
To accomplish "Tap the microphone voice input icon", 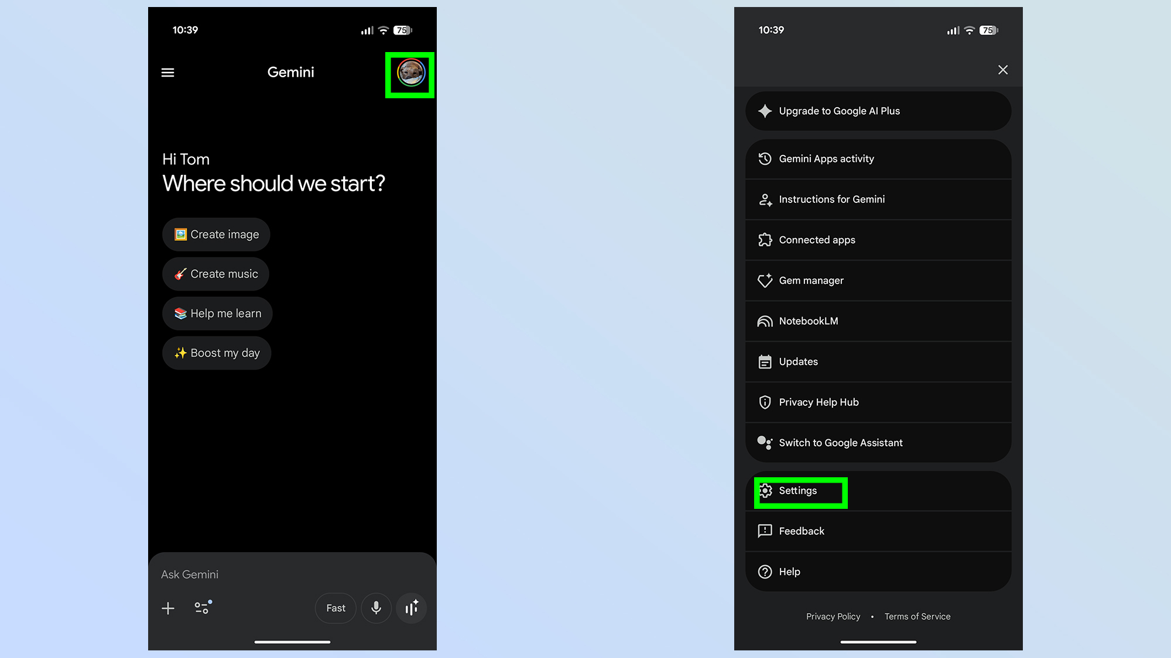I will click(x=376, y=608).
